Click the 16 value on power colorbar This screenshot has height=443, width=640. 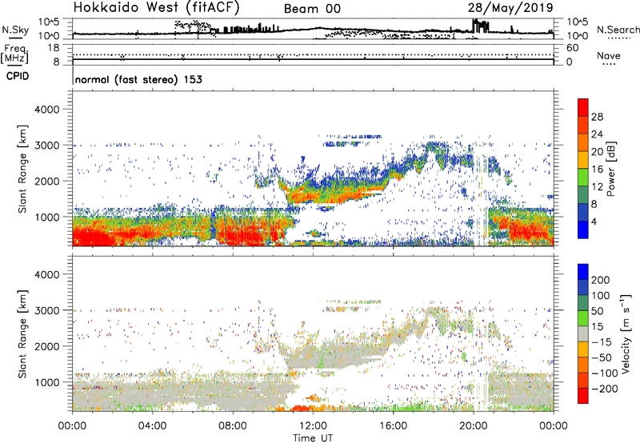tap(597, 170)
